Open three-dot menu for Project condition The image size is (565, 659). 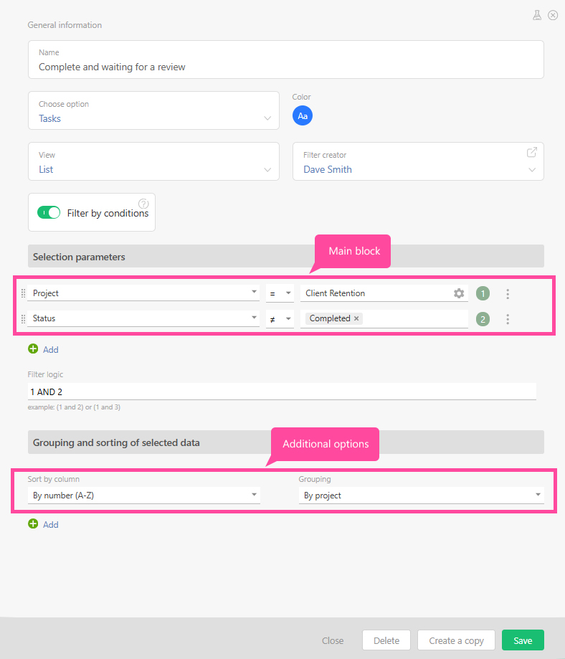click(508, 294)
